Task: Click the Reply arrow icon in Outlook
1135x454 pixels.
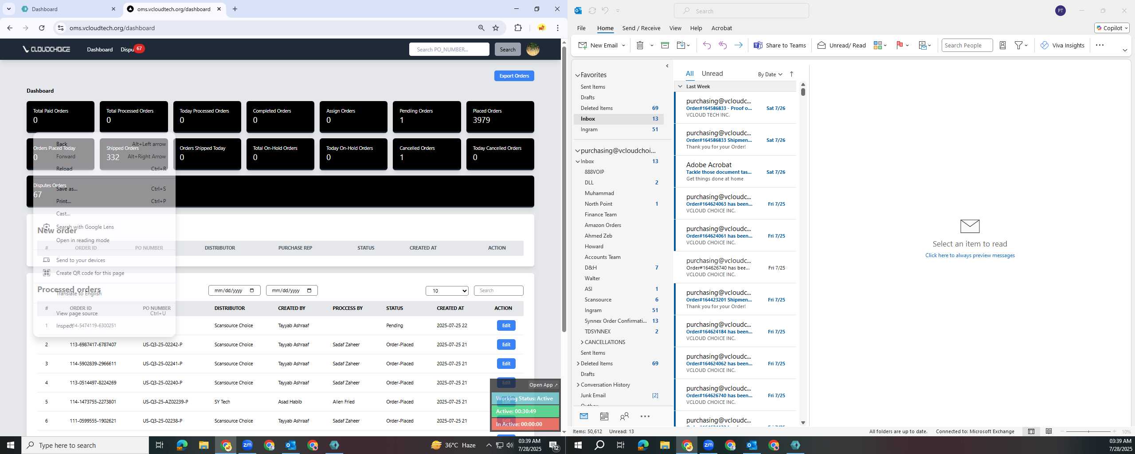Action: (707, 45)
